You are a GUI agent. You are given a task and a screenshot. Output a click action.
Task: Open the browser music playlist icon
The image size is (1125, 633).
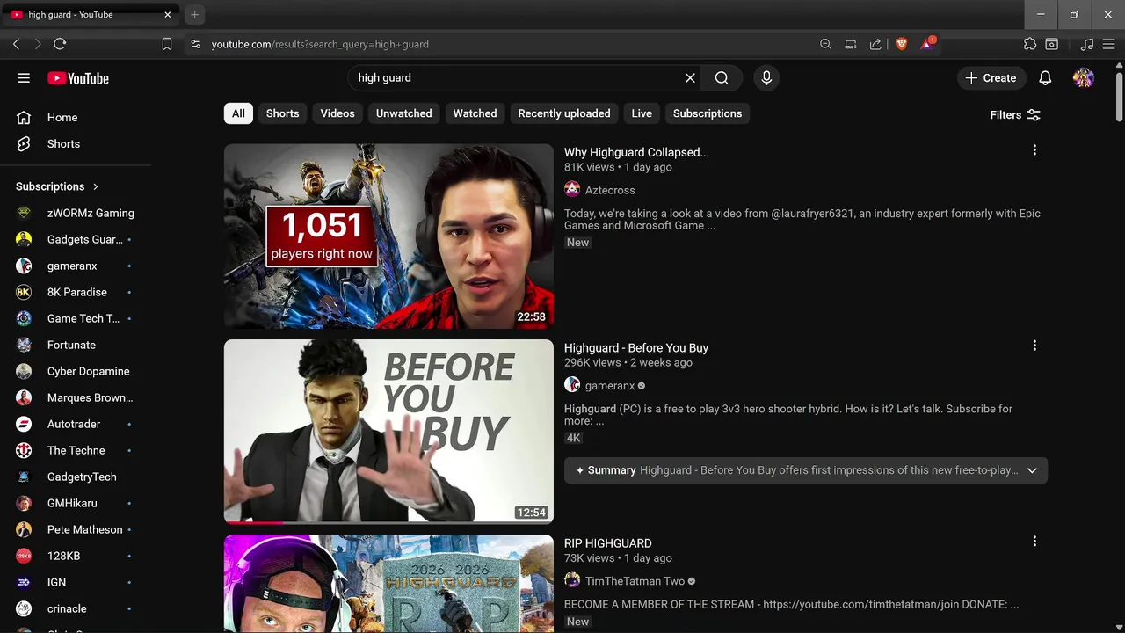point(1087,44)
